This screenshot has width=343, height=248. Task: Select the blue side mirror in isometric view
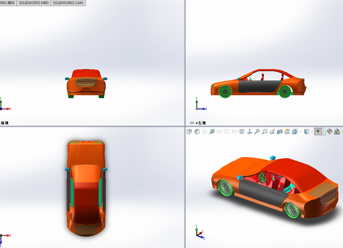coord(240,177)
